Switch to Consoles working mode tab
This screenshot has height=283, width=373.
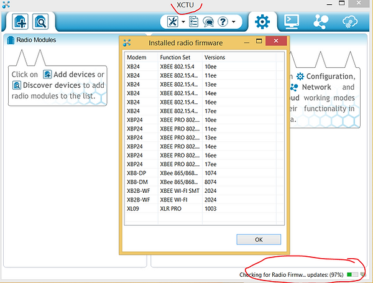click(x=292, y=22)
